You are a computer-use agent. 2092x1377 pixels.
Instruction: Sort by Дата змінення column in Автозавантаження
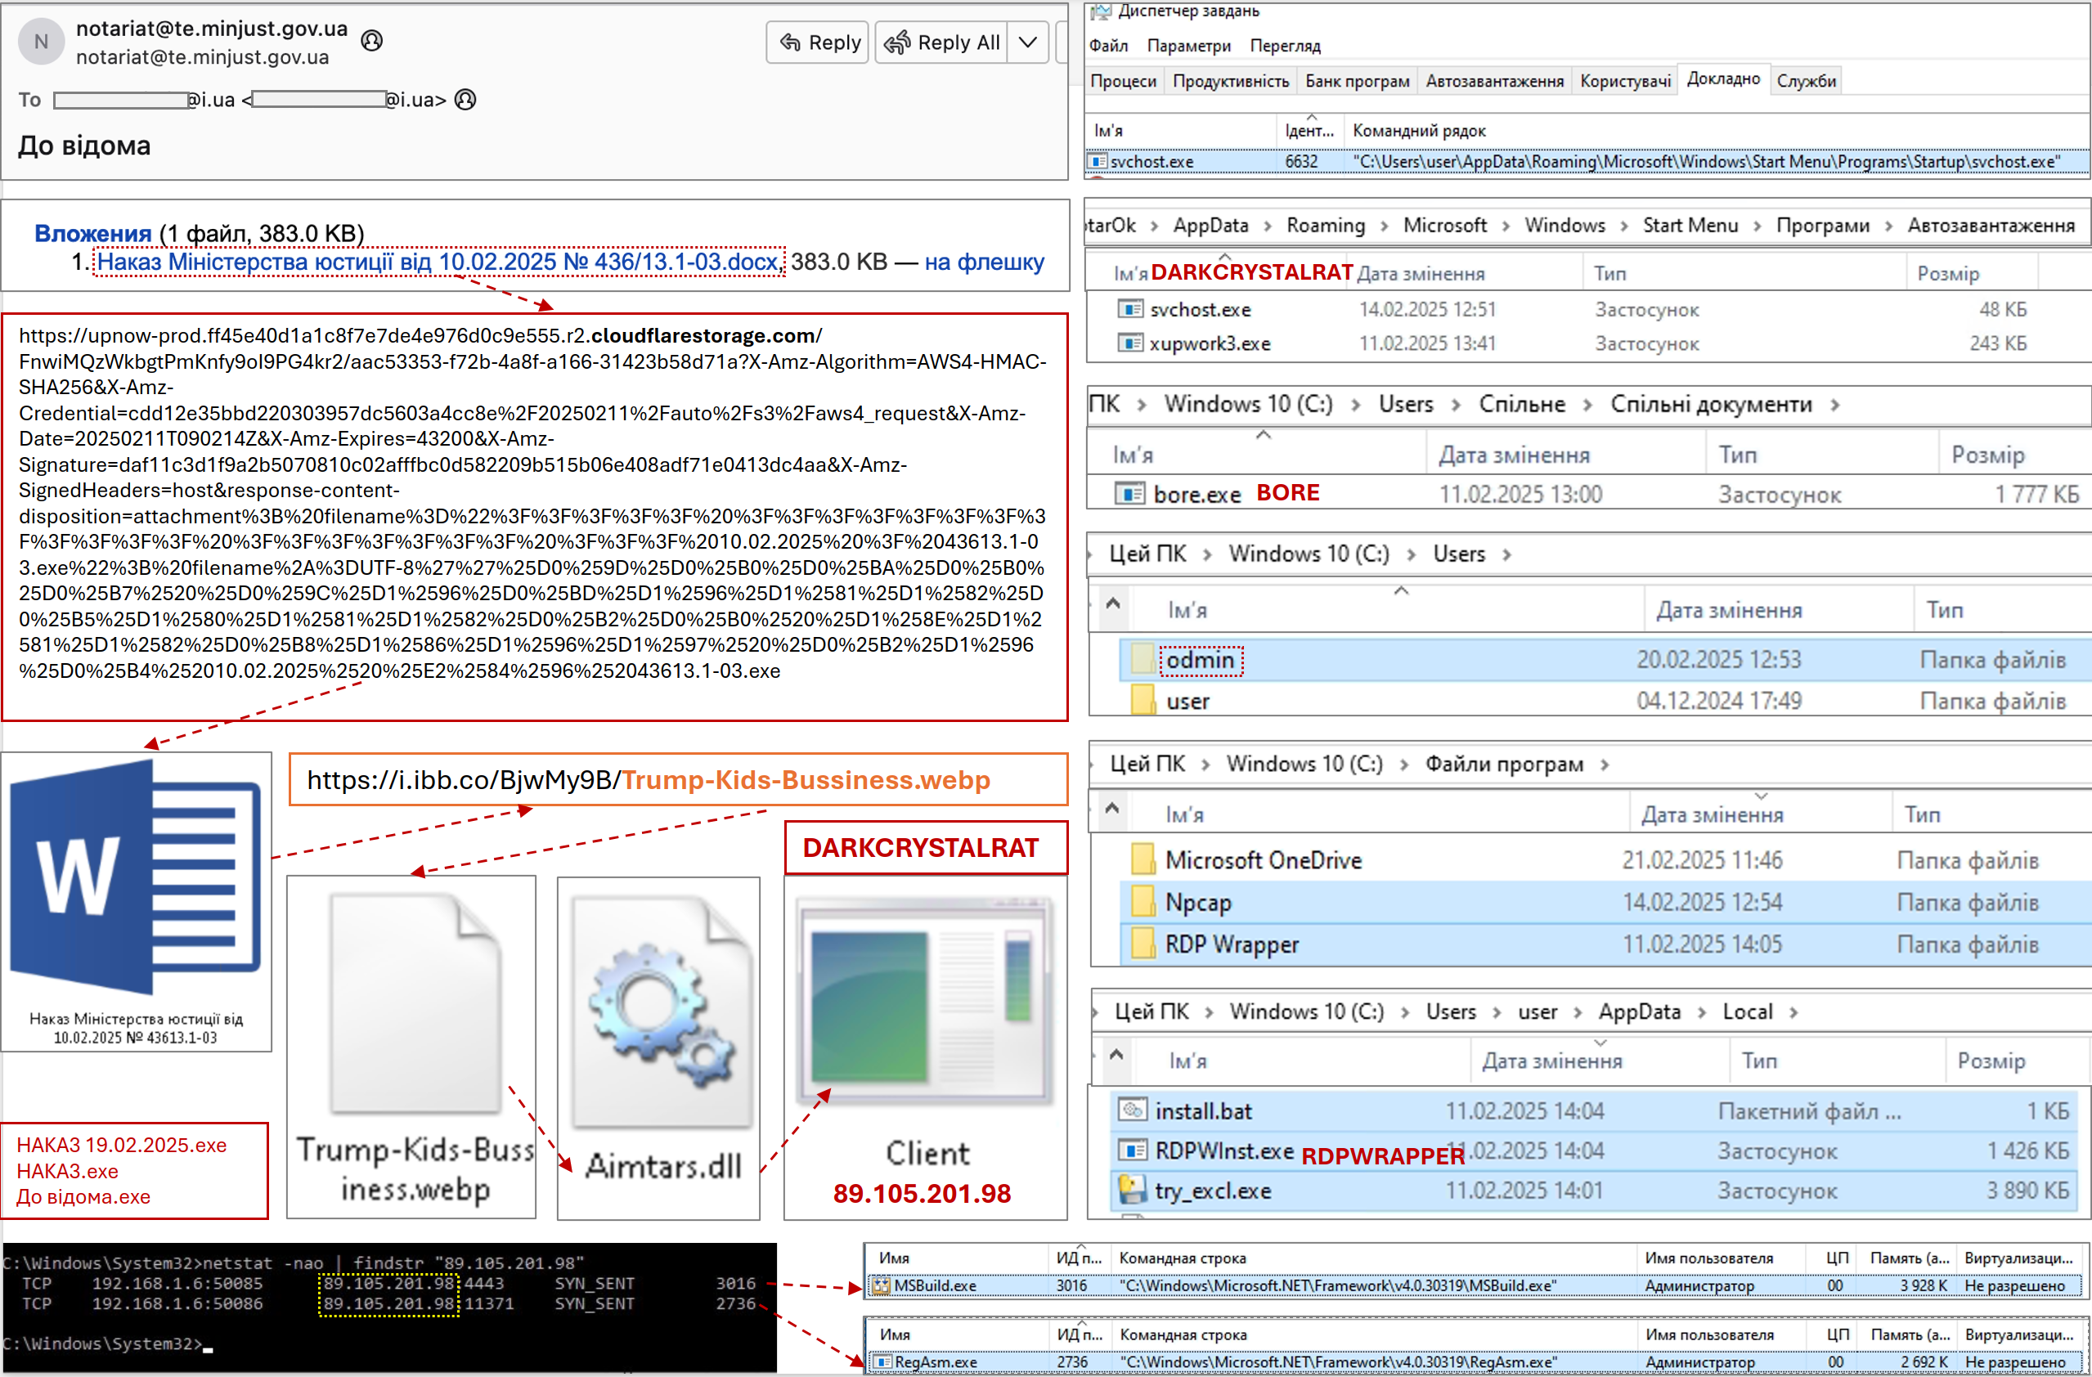click(x=1420, y=273)
